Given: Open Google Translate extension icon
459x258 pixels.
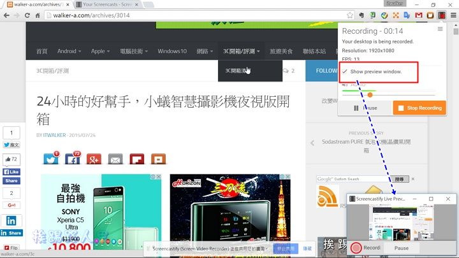Looking at the screenshot, I should coord(407,15).
